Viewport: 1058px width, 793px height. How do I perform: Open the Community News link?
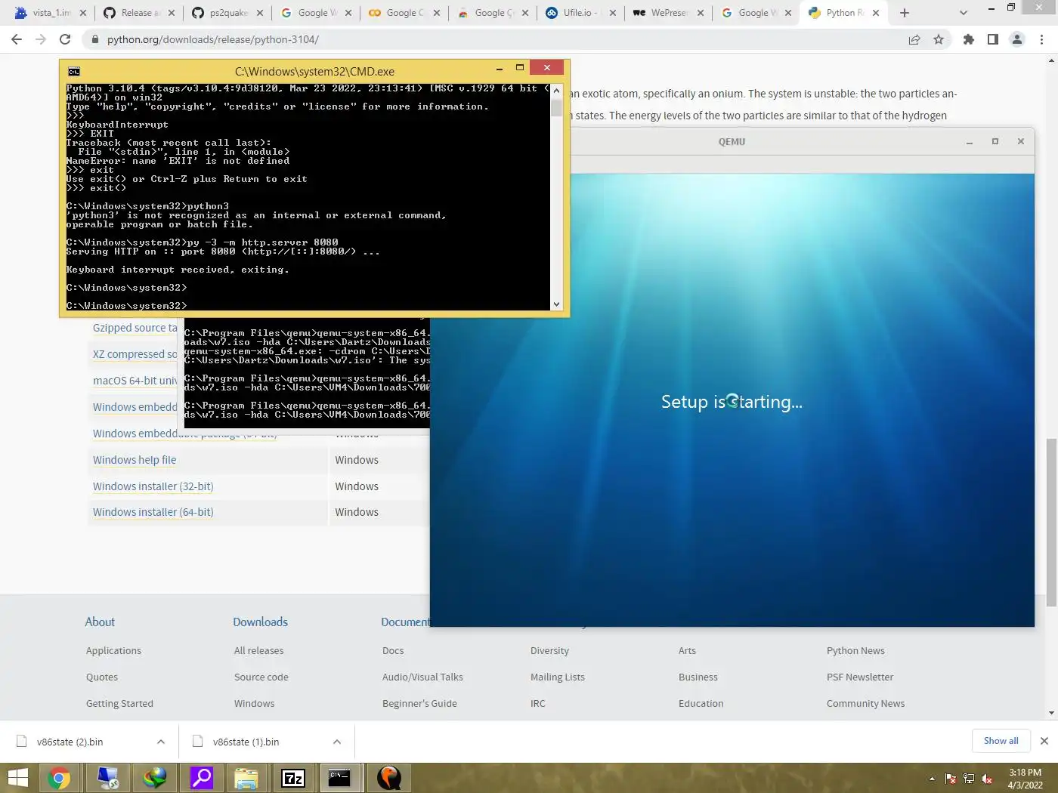[865, 703]
